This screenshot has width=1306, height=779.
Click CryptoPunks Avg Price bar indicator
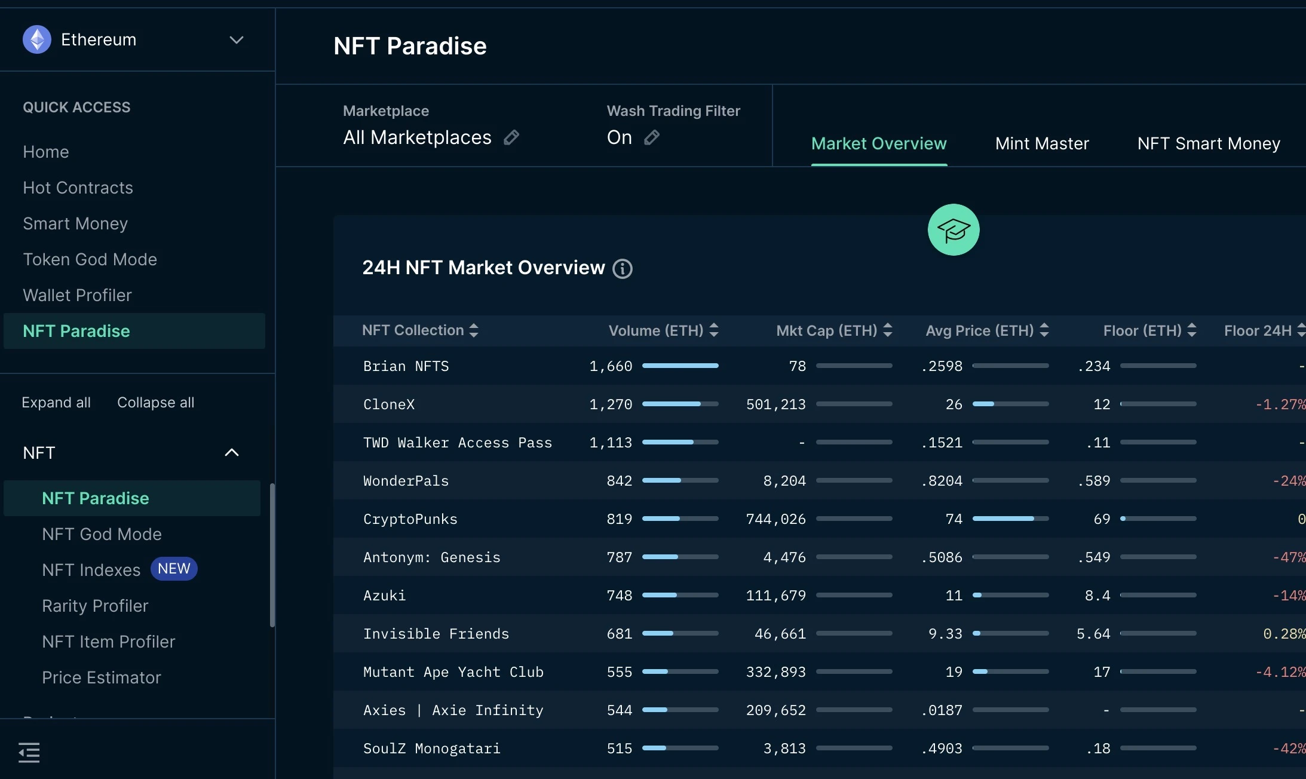pos(1010,519)
